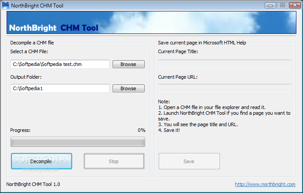Start decompiling with the Decompile button

pos(41,161)
